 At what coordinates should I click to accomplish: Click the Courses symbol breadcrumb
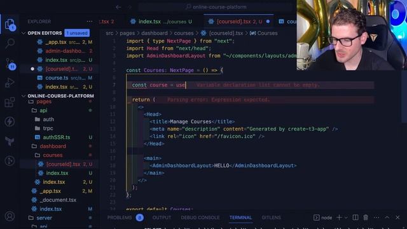[264, 33]
